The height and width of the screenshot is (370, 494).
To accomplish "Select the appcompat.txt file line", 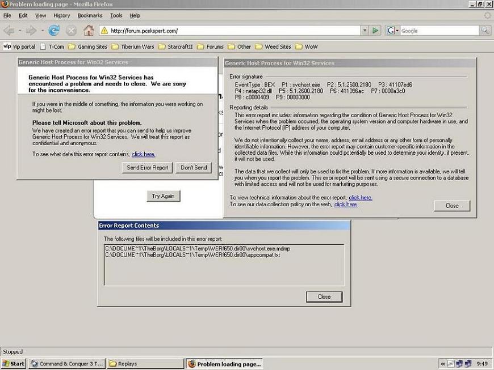I will click(x=192, y=254).
